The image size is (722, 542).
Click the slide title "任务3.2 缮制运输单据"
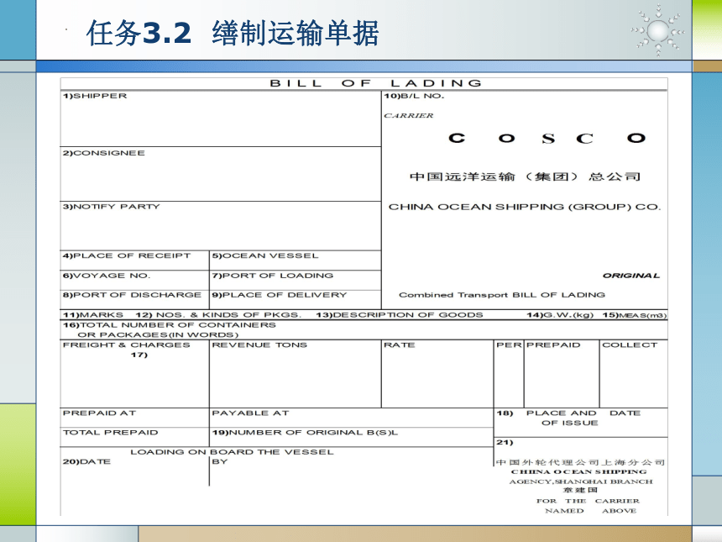(233, 33)
